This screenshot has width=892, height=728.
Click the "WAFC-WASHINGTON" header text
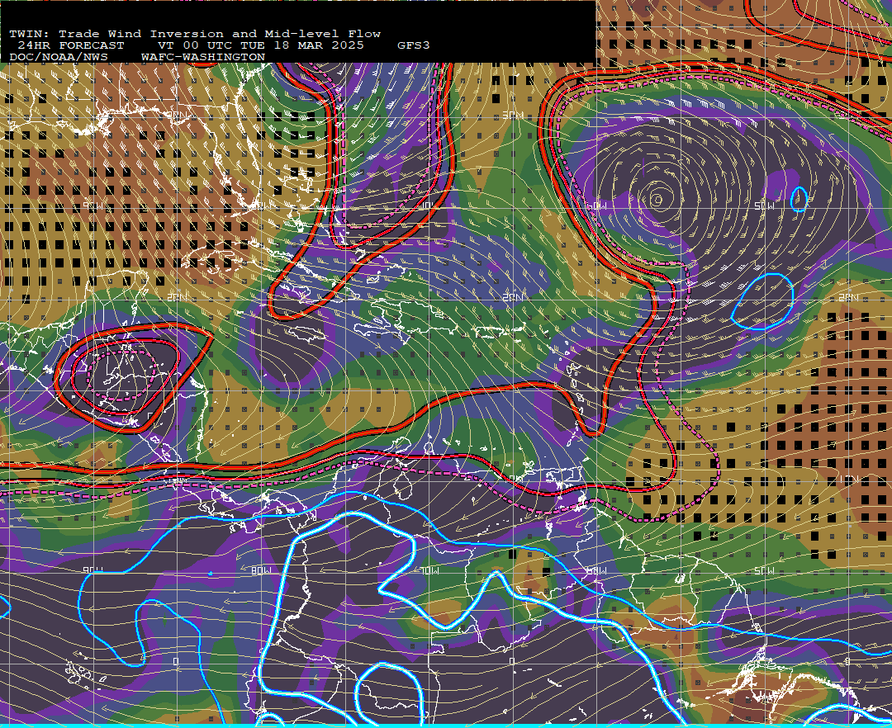pyautogui.click(x=203, y=58)
